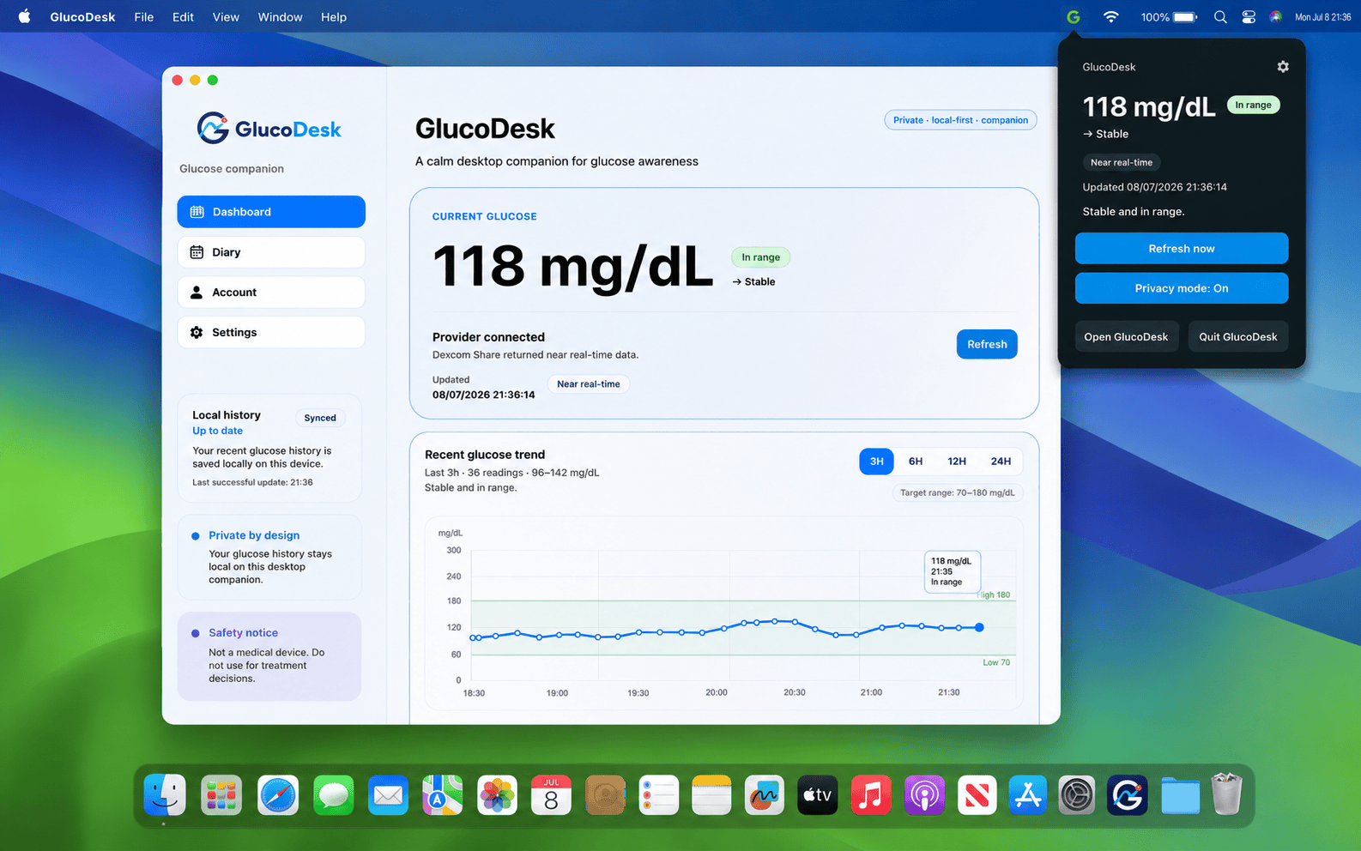Launch Safari from the dock
Image resolution: width=1361 pixels, height=851 pixels.
point(277,795)
